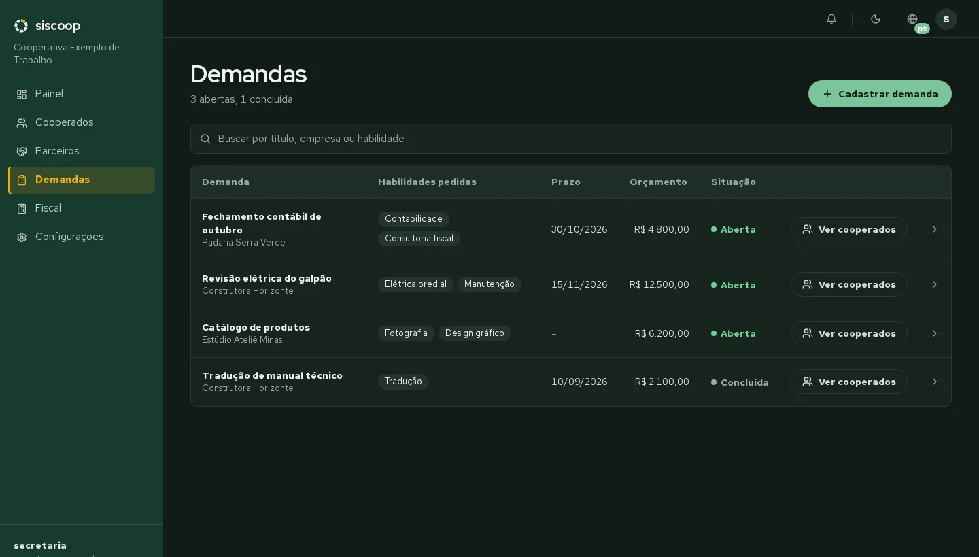Select Elétrica predial skill tag
The width and height of the screenshot is (979, 557).
tap(415, 284)
